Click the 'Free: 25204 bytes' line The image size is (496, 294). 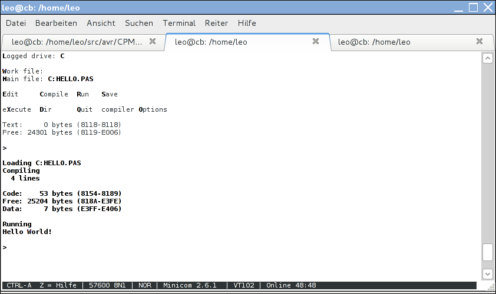(x=62, y=201)
